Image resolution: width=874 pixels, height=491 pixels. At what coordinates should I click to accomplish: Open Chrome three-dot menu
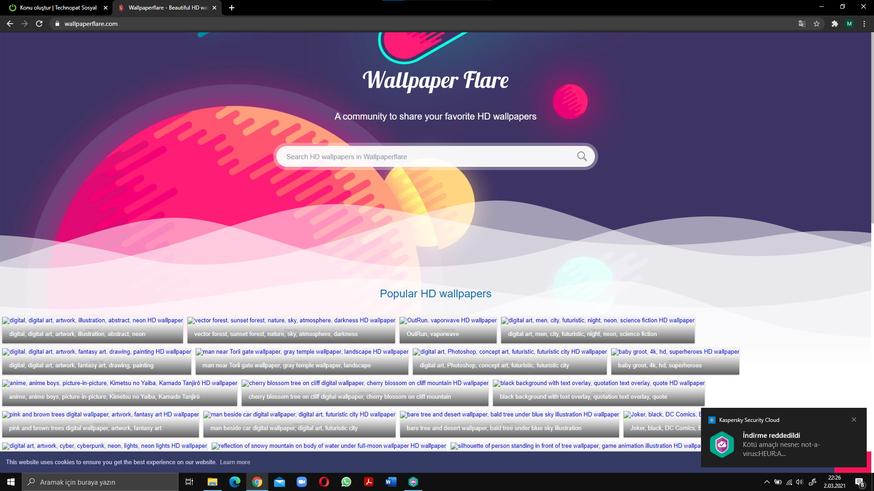pyautogui.click(x=864, y=24)
